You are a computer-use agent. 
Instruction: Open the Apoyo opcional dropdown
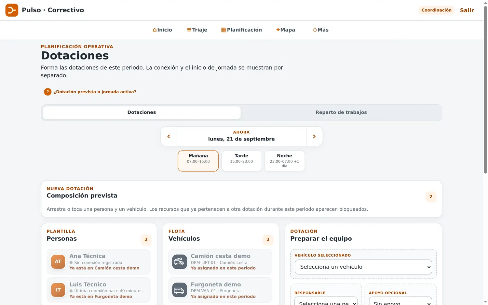coord(400,301)
